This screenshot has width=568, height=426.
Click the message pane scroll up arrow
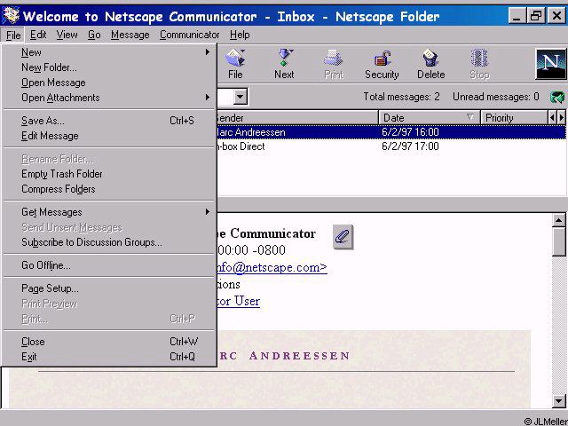558,220
